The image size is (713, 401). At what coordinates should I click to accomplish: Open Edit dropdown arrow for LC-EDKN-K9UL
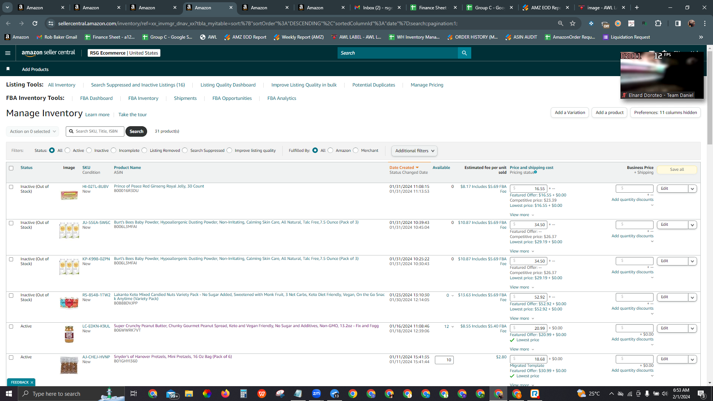pos(692,328)
